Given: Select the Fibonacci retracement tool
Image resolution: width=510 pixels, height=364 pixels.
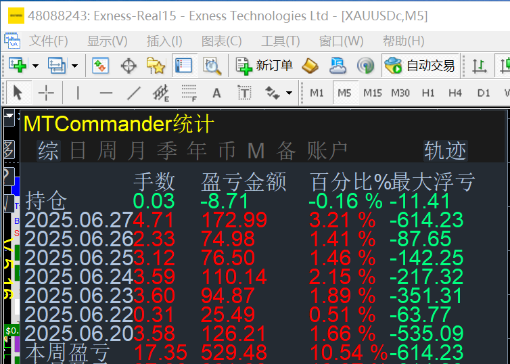Looking at the screenshot, I should 189,93.
